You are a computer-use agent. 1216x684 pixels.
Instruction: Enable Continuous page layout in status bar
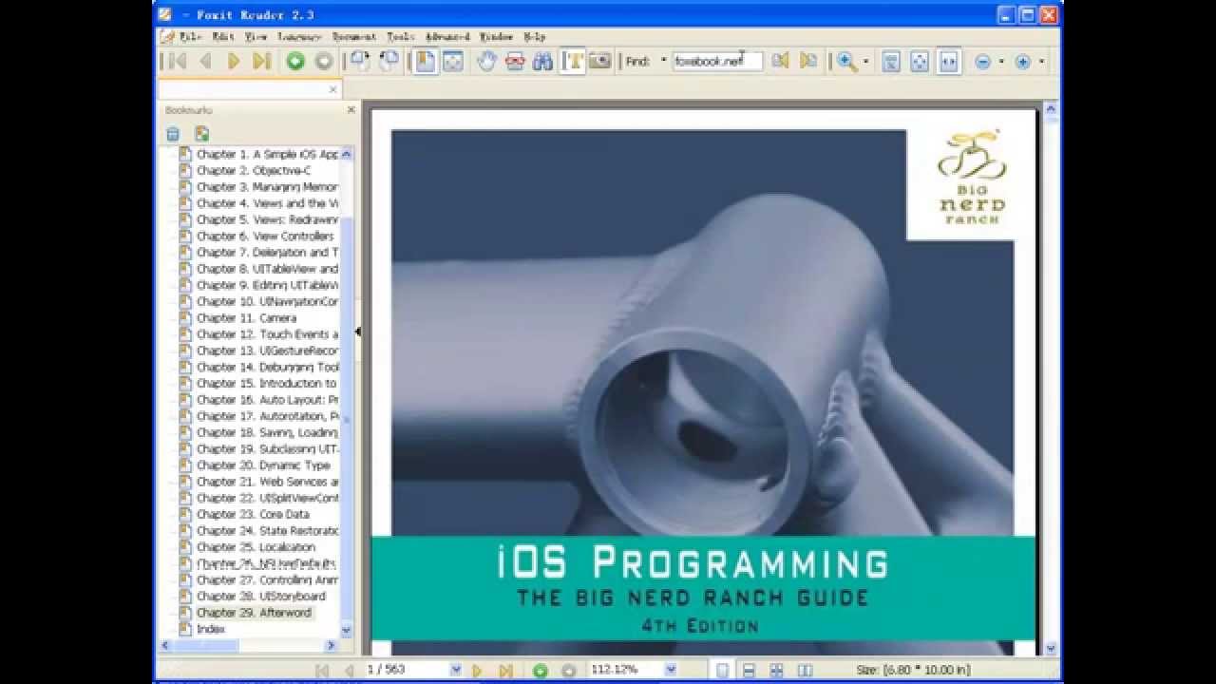pos(749,671)
